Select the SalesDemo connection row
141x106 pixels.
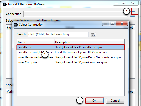tap(70, 47)
